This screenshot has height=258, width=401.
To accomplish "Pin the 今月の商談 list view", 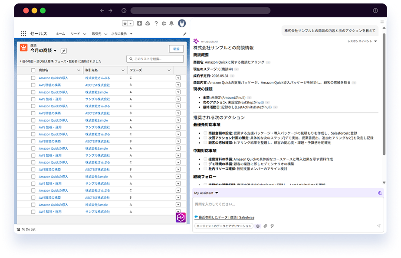I will (x=64, y=51).
